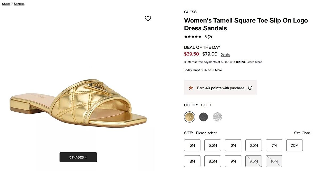The width and height of the screenshot is (319, 171).
Task: Open Today Only 50% off offer
Action: 203,70
